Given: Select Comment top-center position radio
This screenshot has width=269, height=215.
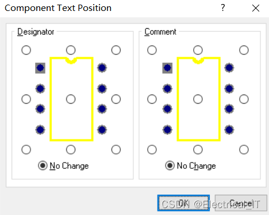Looking at the screenshot, I should coord(198,50).
